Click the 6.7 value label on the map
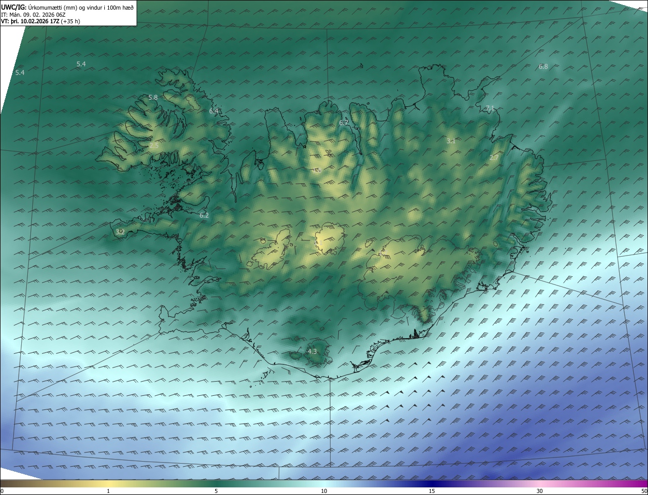 click(344, 122)
